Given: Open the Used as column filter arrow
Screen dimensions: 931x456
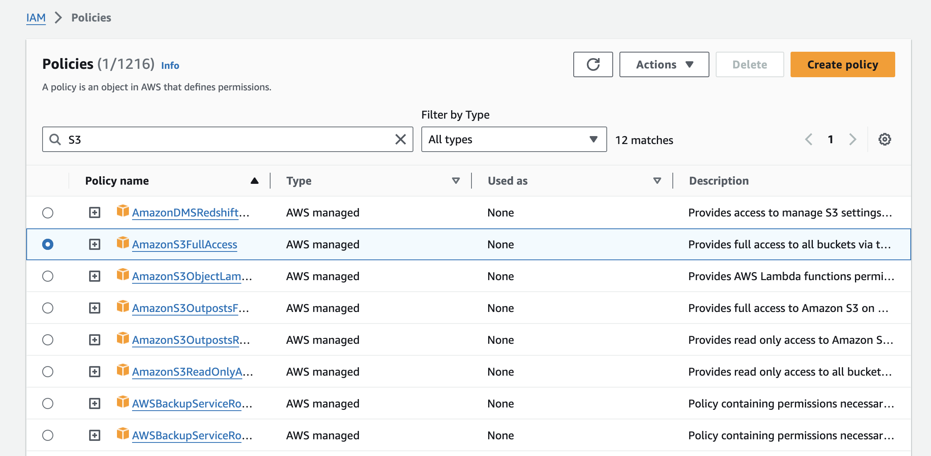Looking at the screenshot, I should 657,181.
